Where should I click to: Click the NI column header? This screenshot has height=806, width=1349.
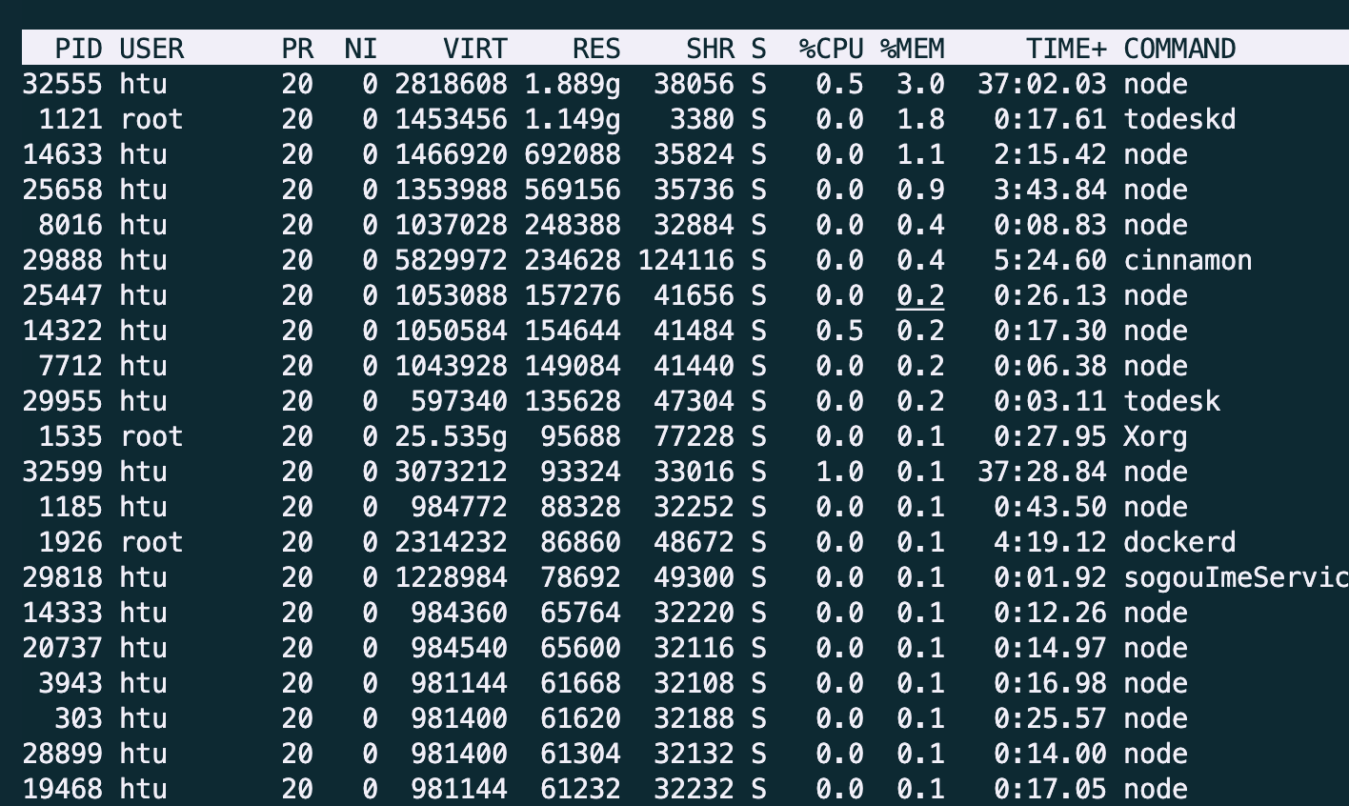[362, 49]
